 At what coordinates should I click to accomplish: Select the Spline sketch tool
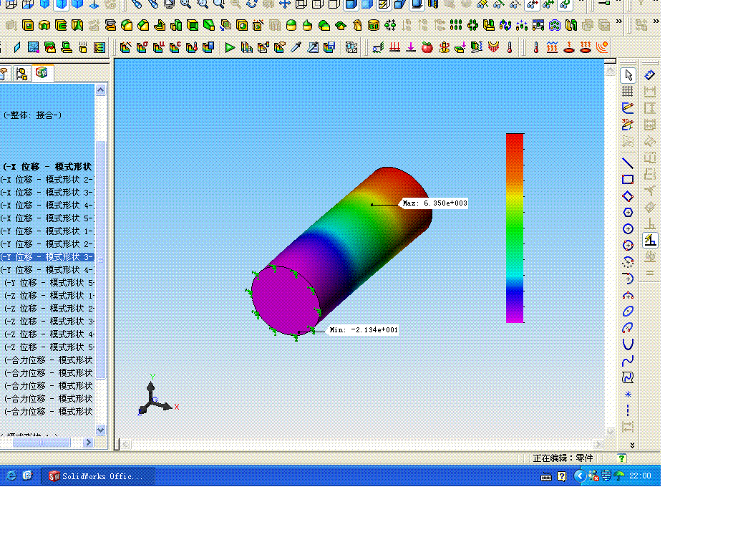[x=628, y=361]
